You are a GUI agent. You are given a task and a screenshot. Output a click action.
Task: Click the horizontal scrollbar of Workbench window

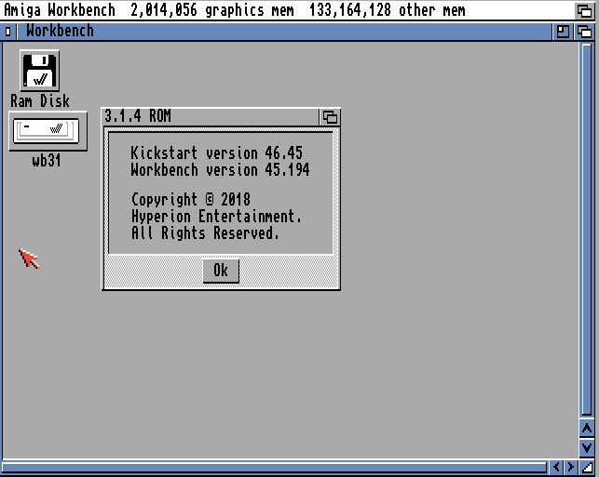(274, 467)
